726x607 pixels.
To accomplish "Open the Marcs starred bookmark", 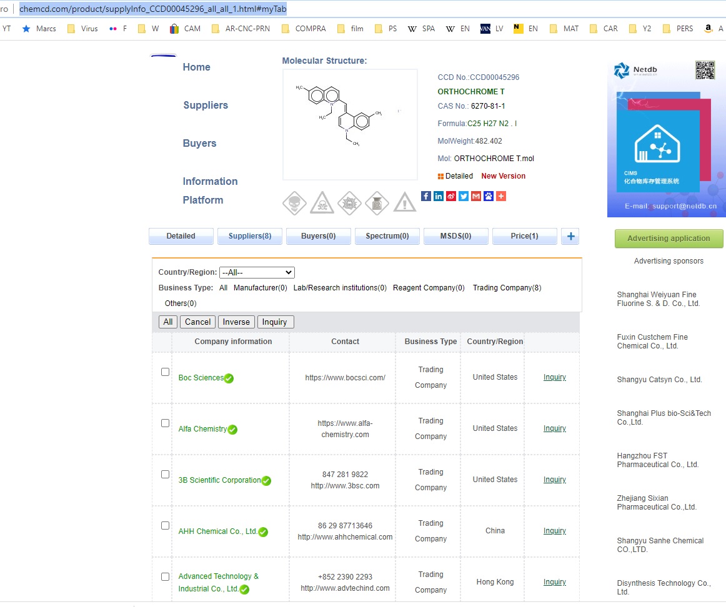I will tap(39, 29).
